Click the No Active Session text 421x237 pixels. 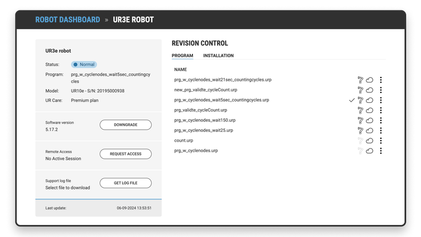click(x=63, y=159)
